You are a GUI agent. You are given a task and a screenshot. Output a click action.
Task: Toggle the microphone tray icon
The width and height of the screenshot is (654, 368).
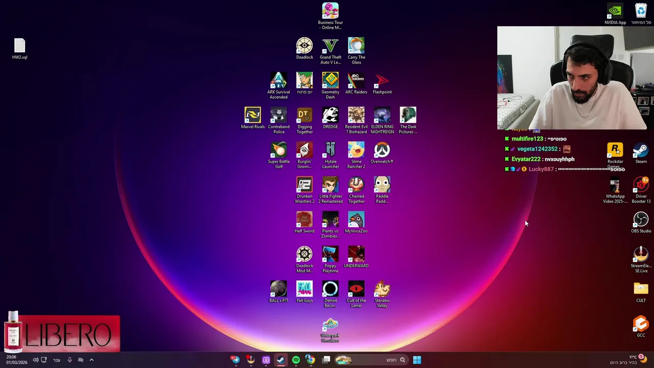69,360
